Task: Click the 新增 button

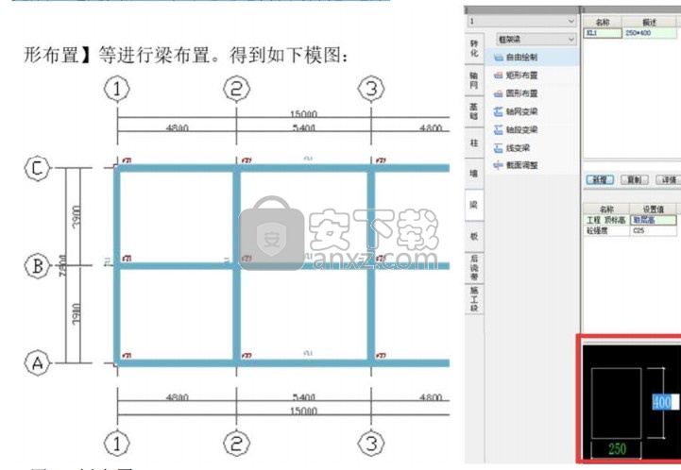Action: click(600, 179)
